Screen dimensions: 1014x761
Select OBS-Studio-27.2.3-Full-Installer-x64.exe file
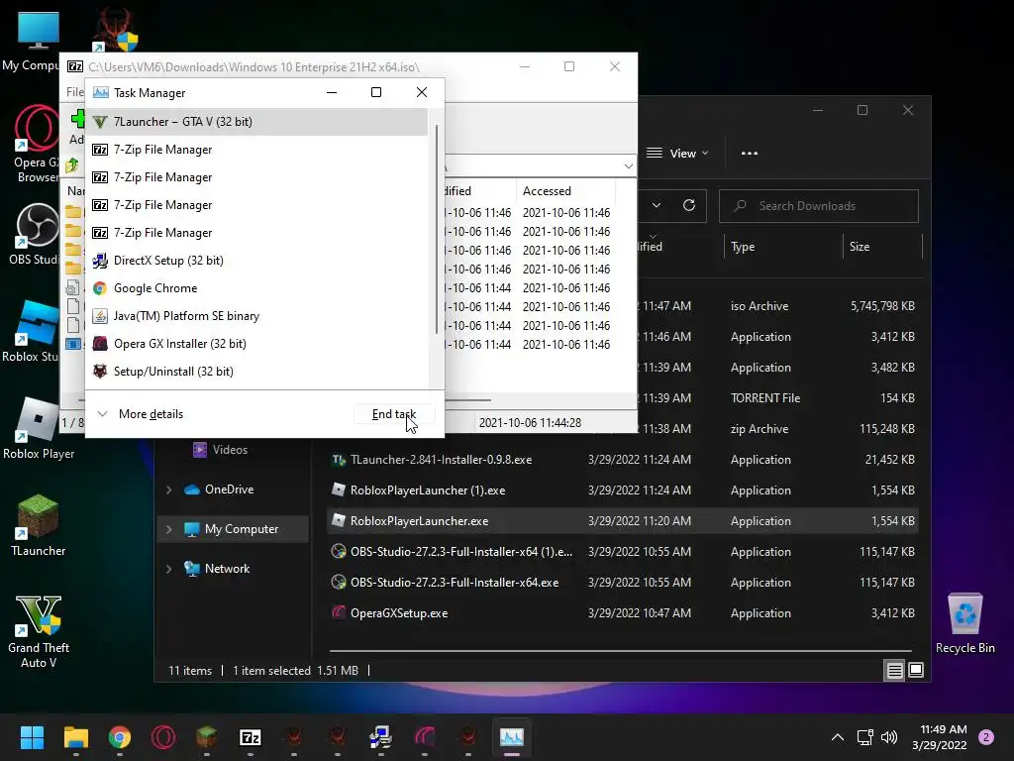(624, 583)
